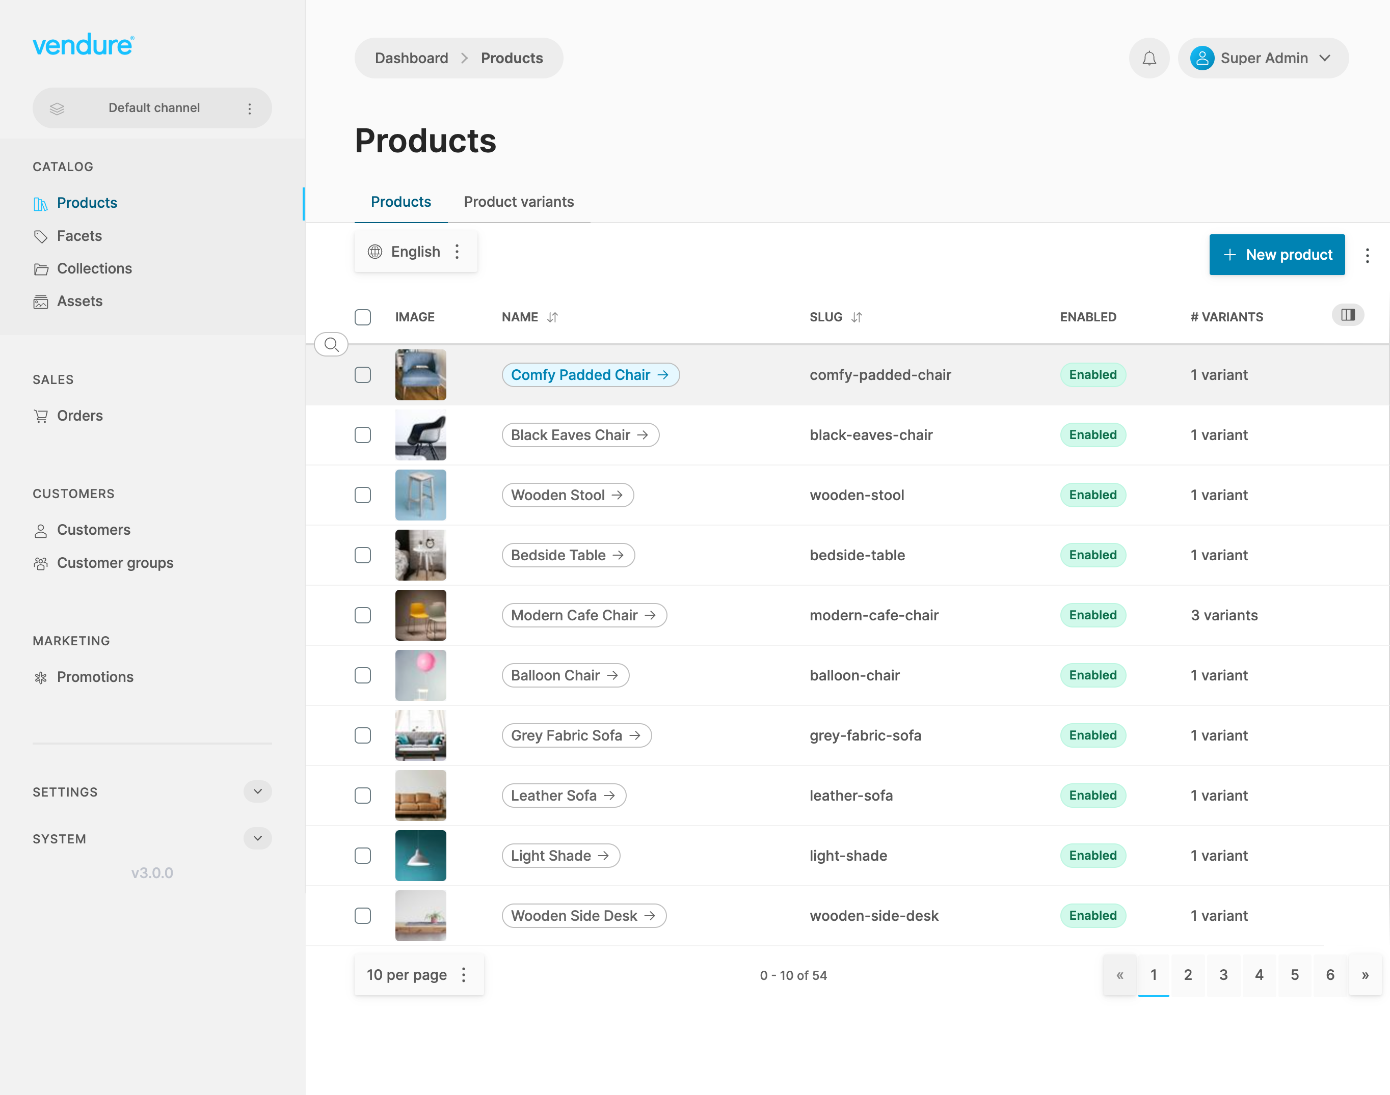Check the select-all products checkbox
The height and width of the screenshot is (1095, 1390).
pos(362,317)
